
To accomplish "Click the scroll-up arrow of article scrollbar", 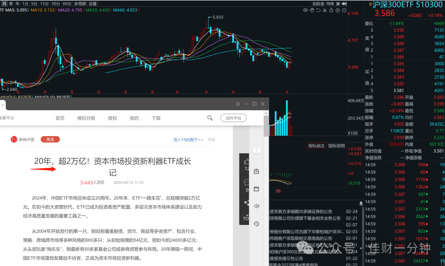I will tap(266, 113).
